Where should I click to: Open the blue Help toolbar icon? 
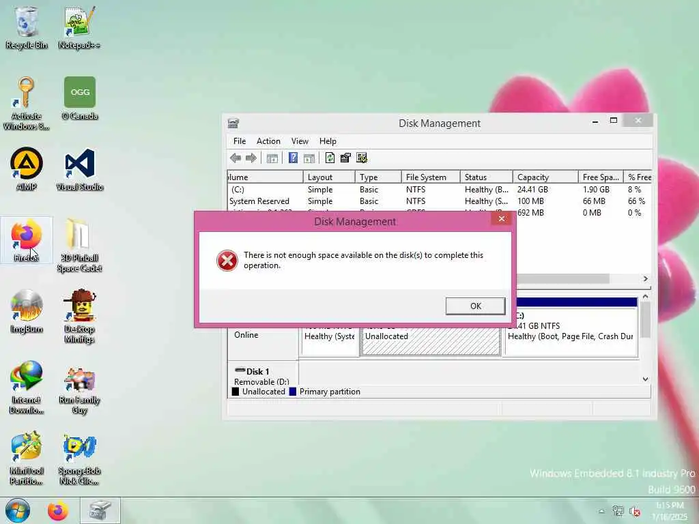[x=293, y=158]
